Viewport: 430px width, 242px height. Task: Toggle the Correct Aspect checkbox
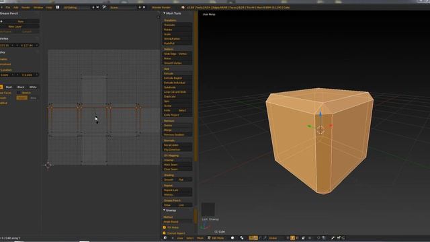click(165, 233)
